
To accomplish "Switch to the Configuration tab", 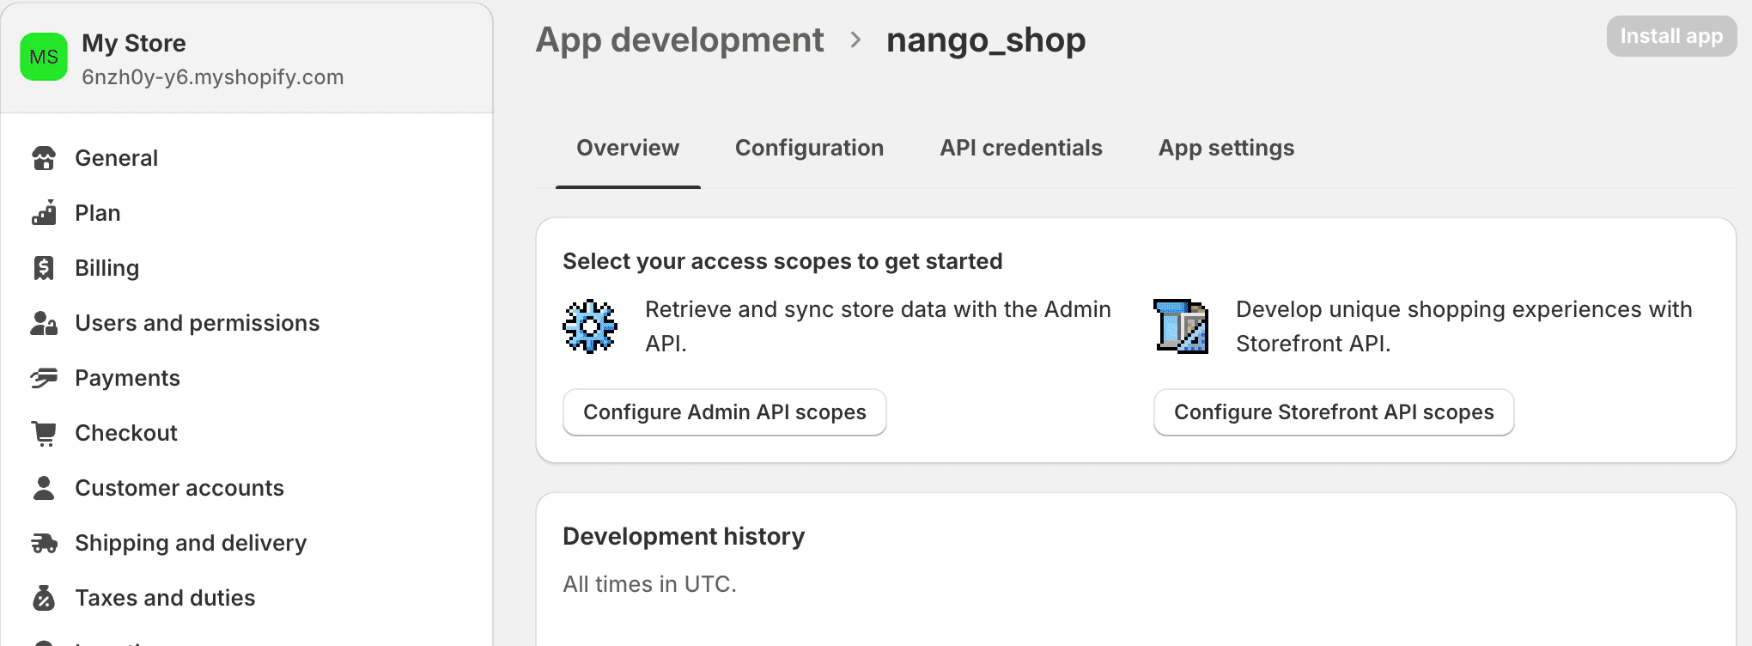I will click(809, 148).
